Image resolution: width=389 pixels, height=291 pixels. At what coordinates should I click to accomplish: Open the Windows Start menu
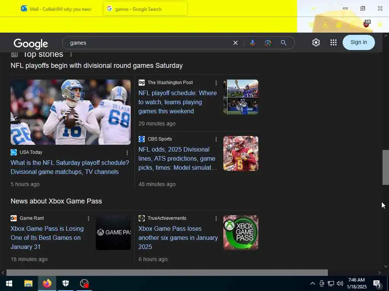click(x=9, y=283)
